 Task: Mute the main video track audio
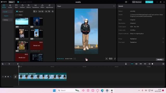coord(11,77)
